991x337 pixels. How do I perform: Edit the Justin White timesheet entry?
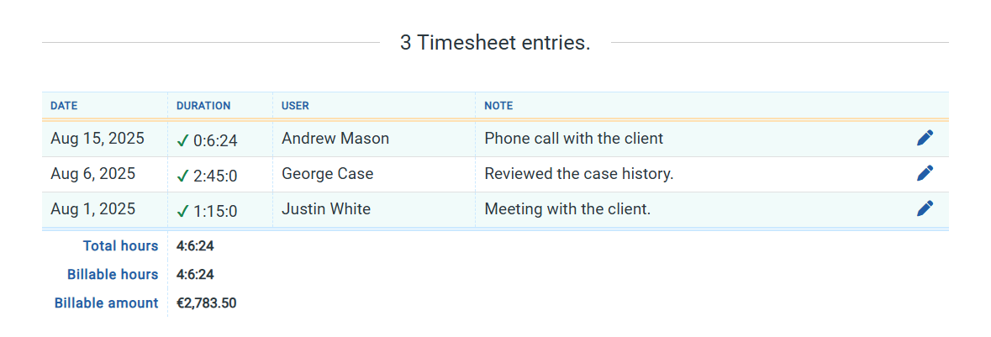[925, 208]
